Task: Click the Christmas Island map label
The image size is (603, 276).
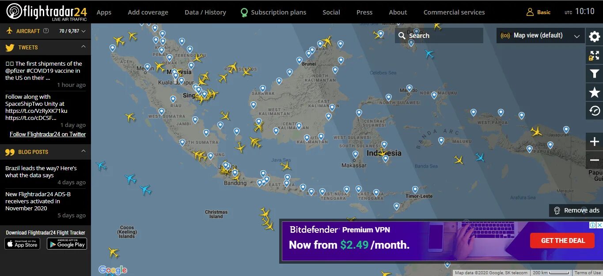Action: pos(216,214)
